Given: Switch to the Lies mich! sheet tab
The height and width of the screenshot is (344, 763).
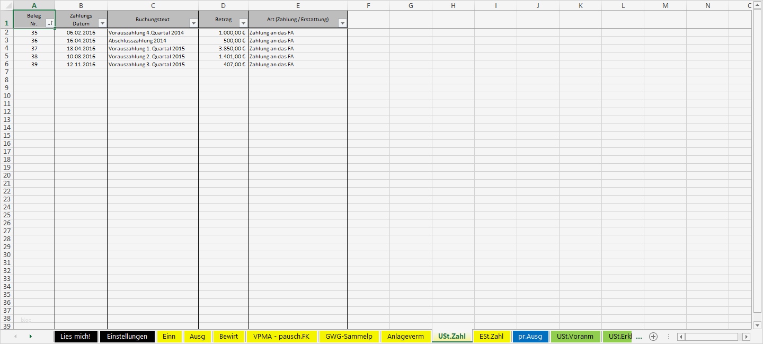Looking at the screenshot, I should point(76,337).
